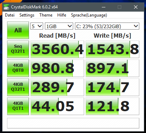Maximize the CrystalDiskMark window
The image size is (146, 133).
click(119, 7)
